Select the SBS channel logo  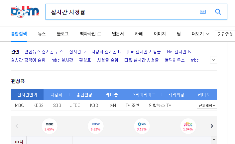[x=142, y=124]
